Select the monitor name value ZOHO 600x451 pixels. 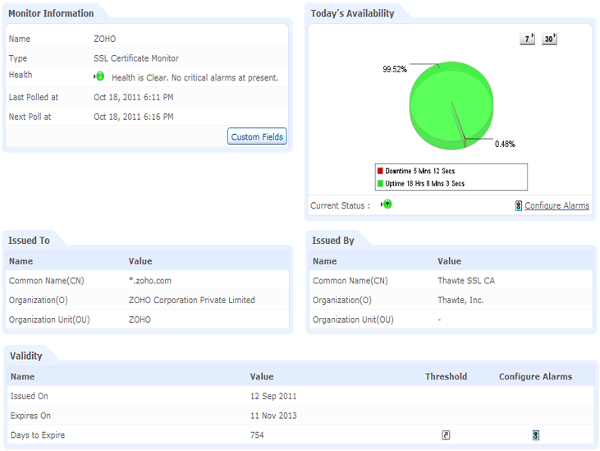click(x=105, y=39)
